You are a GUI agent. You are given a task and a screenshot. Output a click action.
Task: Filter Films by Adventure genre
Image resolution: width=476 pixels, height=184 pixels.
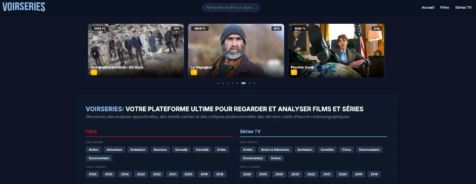(114, 150)
